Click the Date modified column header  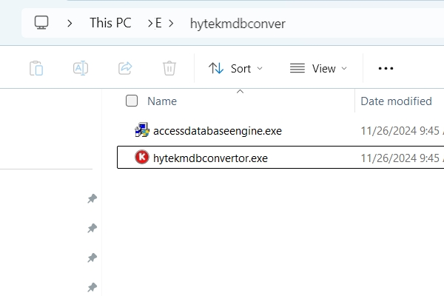tap(396, 101)
